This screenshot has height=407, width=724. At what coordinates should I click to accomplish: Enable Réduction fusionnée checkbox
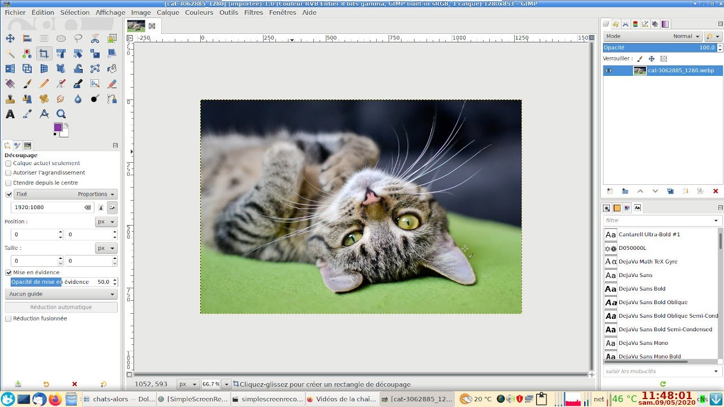8,319
